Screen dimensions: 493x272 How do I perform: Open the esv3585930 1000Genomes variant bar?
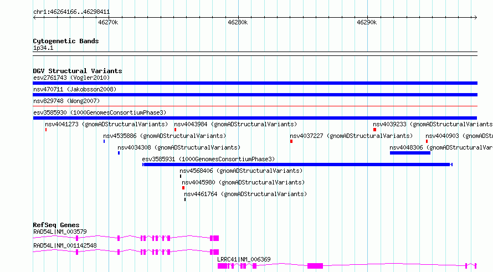point(255,118)
